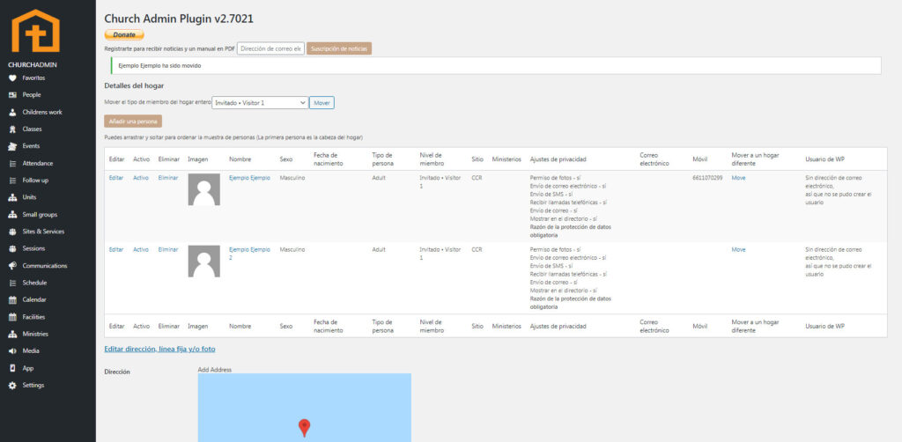
Task: Click the Donate button
Action: pyautogui.click(x=124, y=34)
